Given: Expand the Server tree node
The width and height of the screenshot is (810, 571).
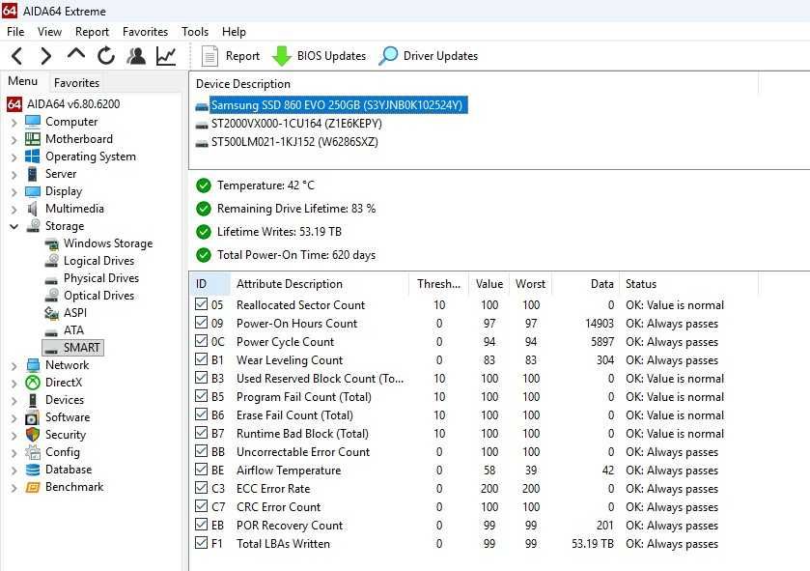Looking at the screenshot, I should [x=14, y=175].
